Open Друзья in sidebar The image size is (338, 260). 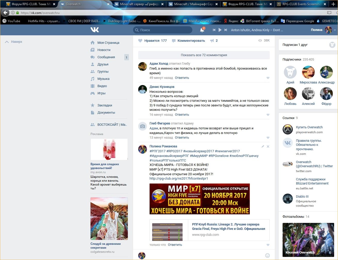[103, 64]
